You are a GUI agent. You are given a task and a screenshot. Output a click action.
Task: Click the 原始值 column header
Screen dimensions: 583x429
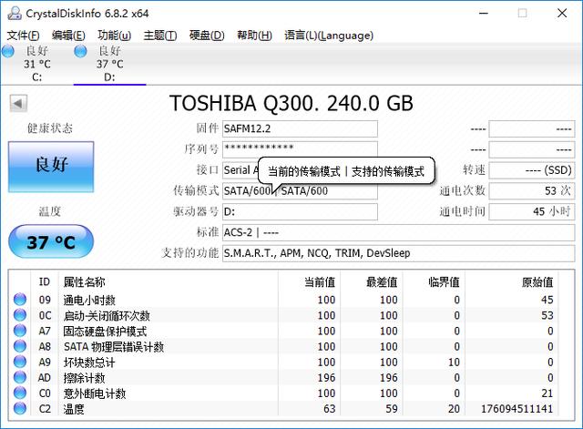(x=512, y=281)
